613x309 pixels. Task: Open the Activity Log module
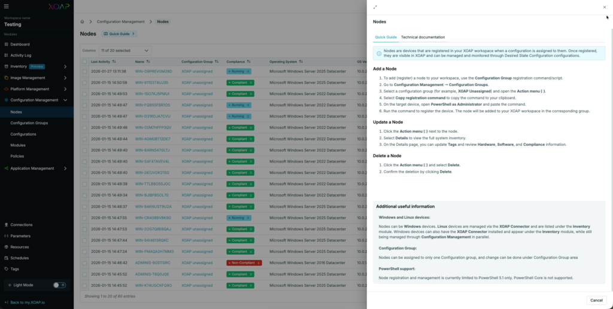click(21, 55)
